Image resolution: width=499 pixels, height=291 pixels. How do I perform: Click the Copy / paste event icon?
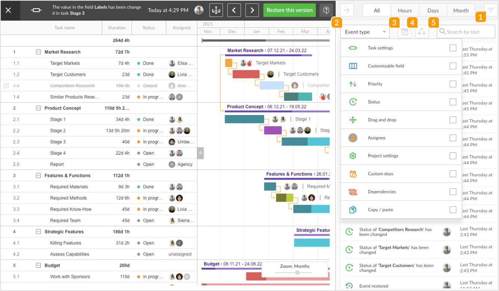352,210
